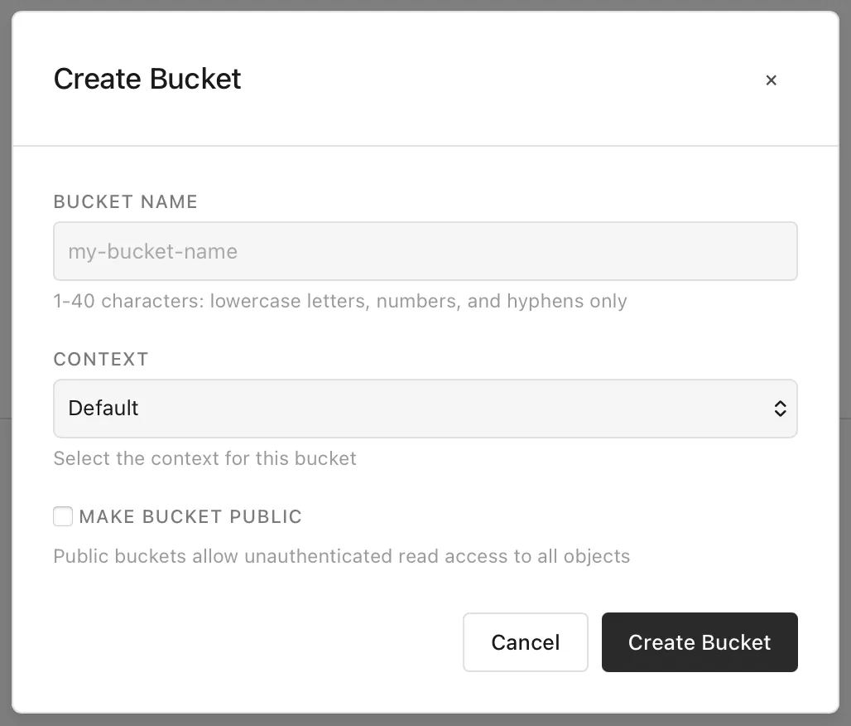851x726 pixels.
Task: Enable the Make Bucket Public checkbox
Action: [x=63, y=515]
